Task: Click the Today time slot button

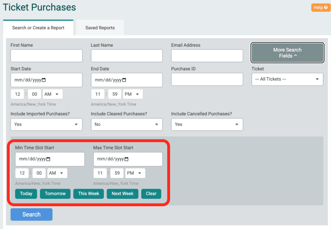Action: coord(26,194)
